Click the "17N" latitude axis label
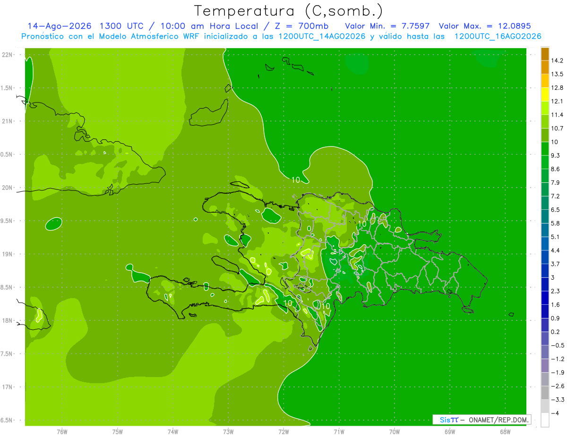This screenshot has width=567, height=438. (x=8, y=387)
